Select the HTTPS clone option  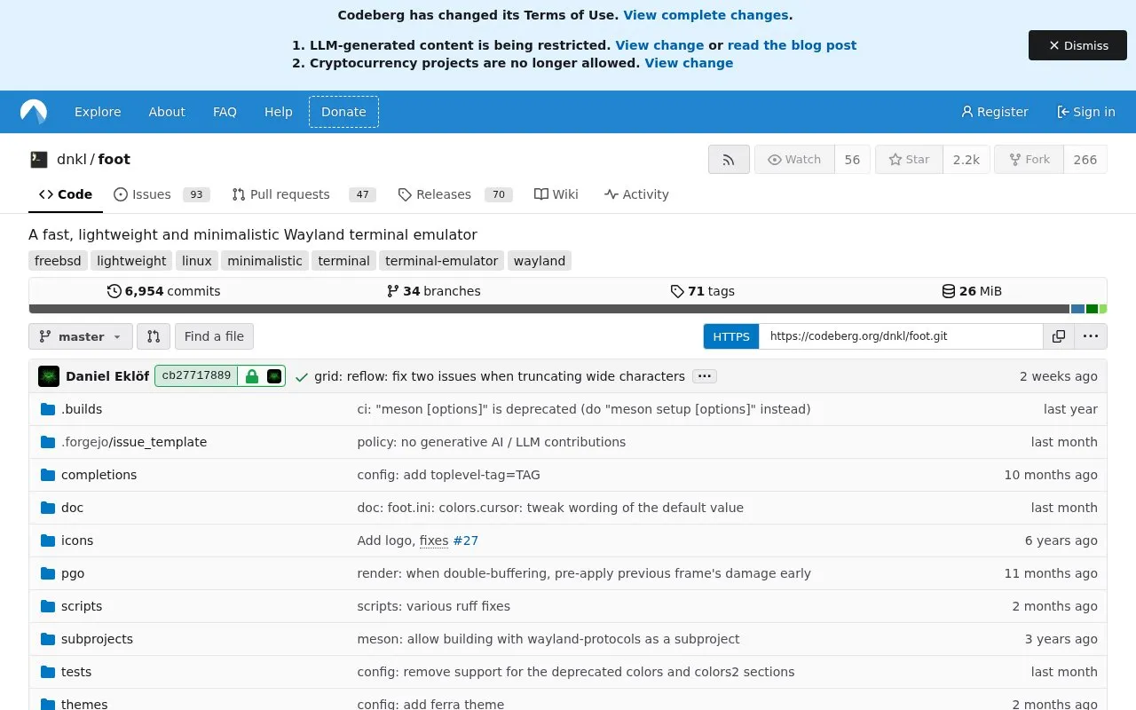pyautogui.click(x=731, y=336)
